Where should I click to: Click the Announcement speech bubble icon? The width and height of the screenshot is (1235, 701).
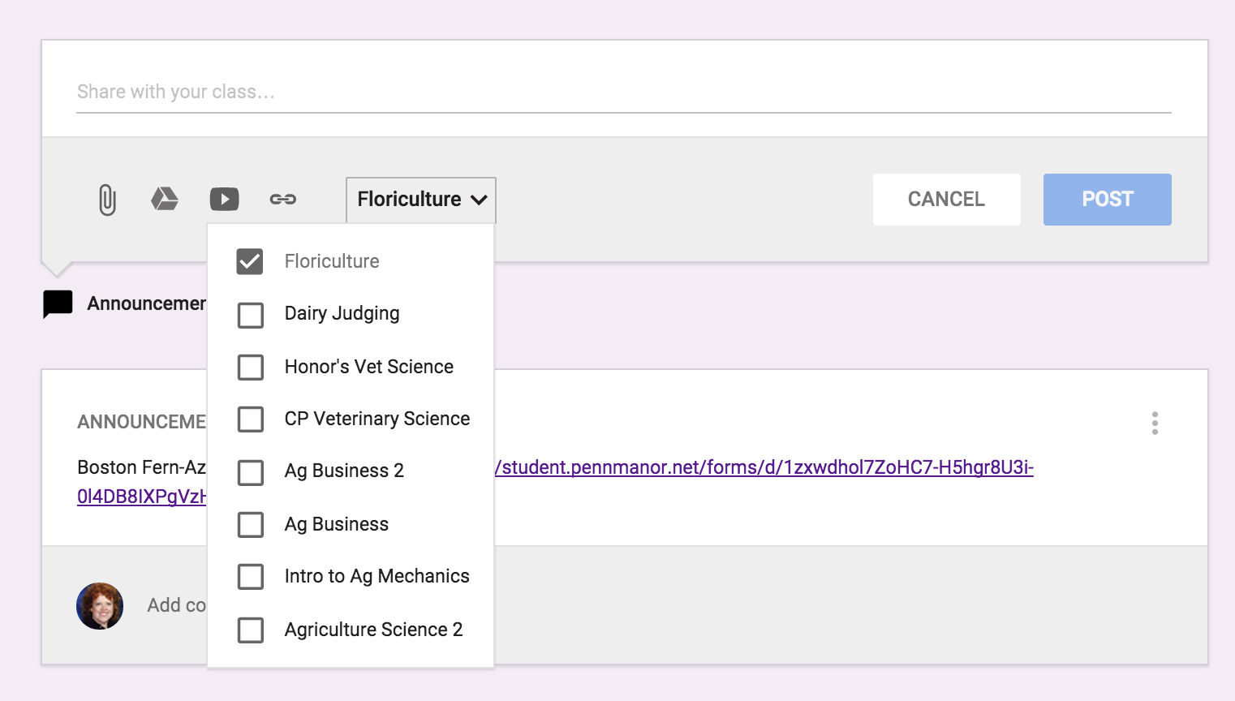58,304
